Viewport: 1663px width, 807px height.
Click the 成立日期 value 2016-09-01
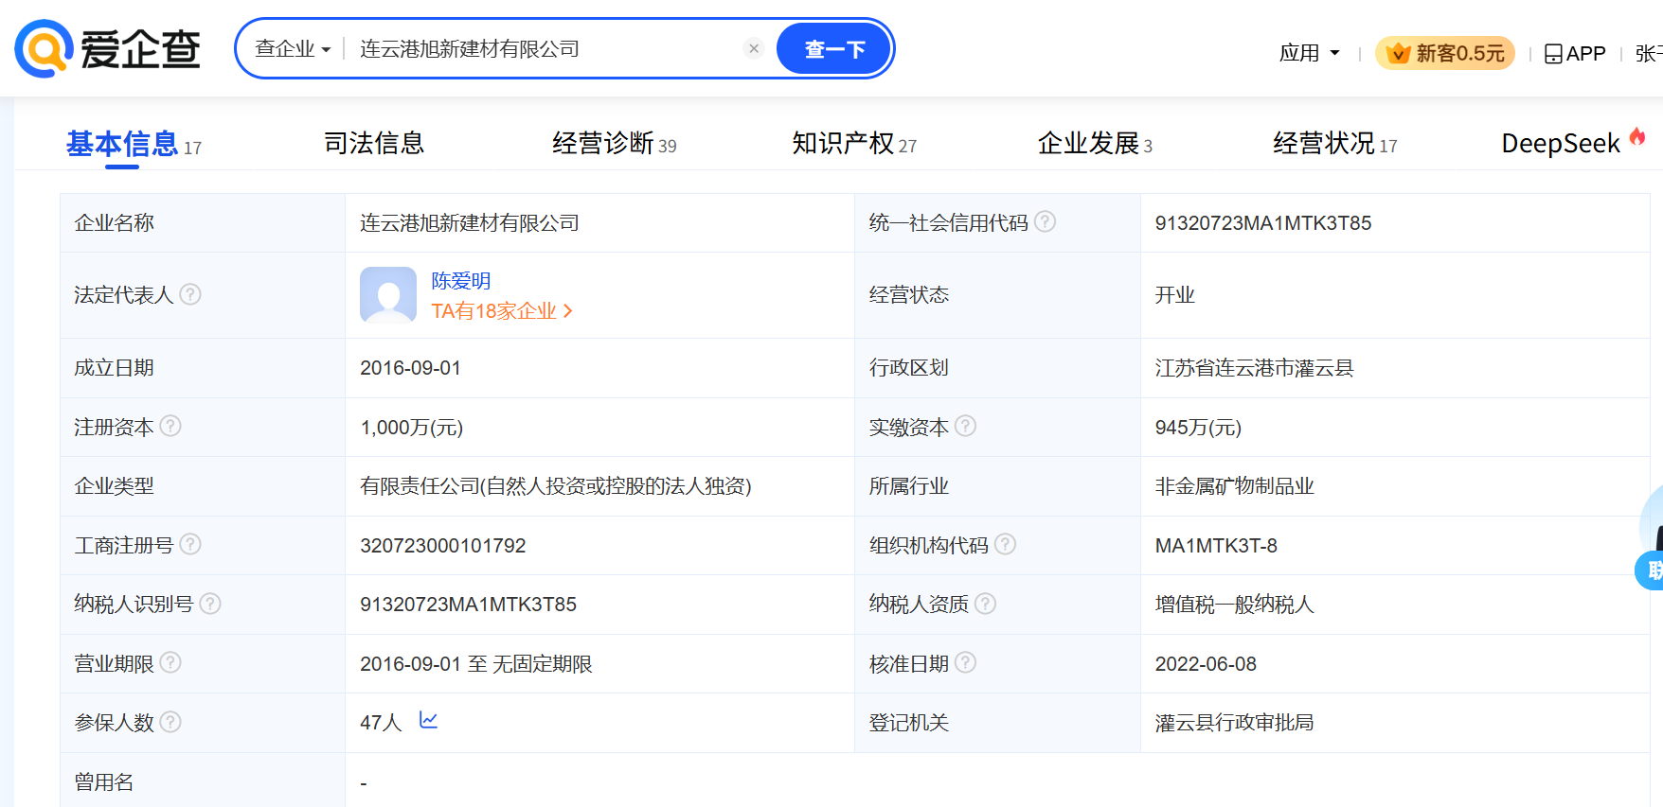[x=410, y=367]
